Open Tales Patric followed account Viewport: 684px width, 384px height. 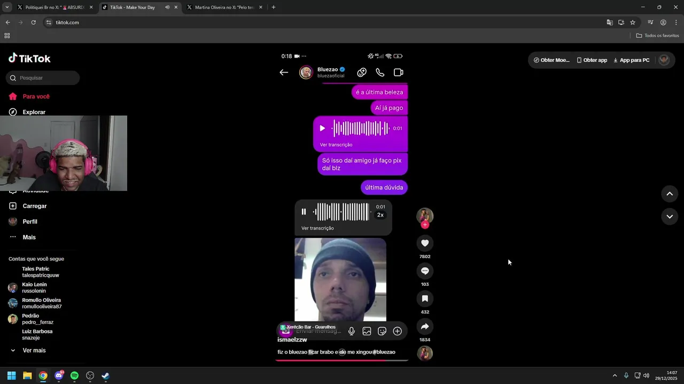(40, 272)
